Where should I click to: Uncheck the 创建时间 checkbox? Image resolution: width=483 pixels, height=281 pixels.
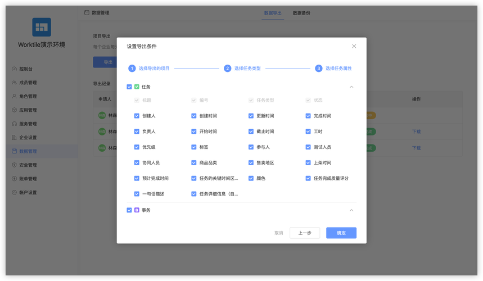pos(194,116)
